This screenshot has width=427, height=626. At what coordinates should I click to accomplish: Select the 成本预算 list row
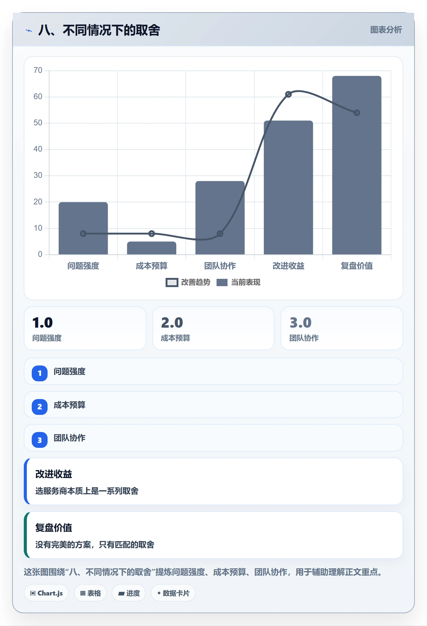tap(213, 405)
